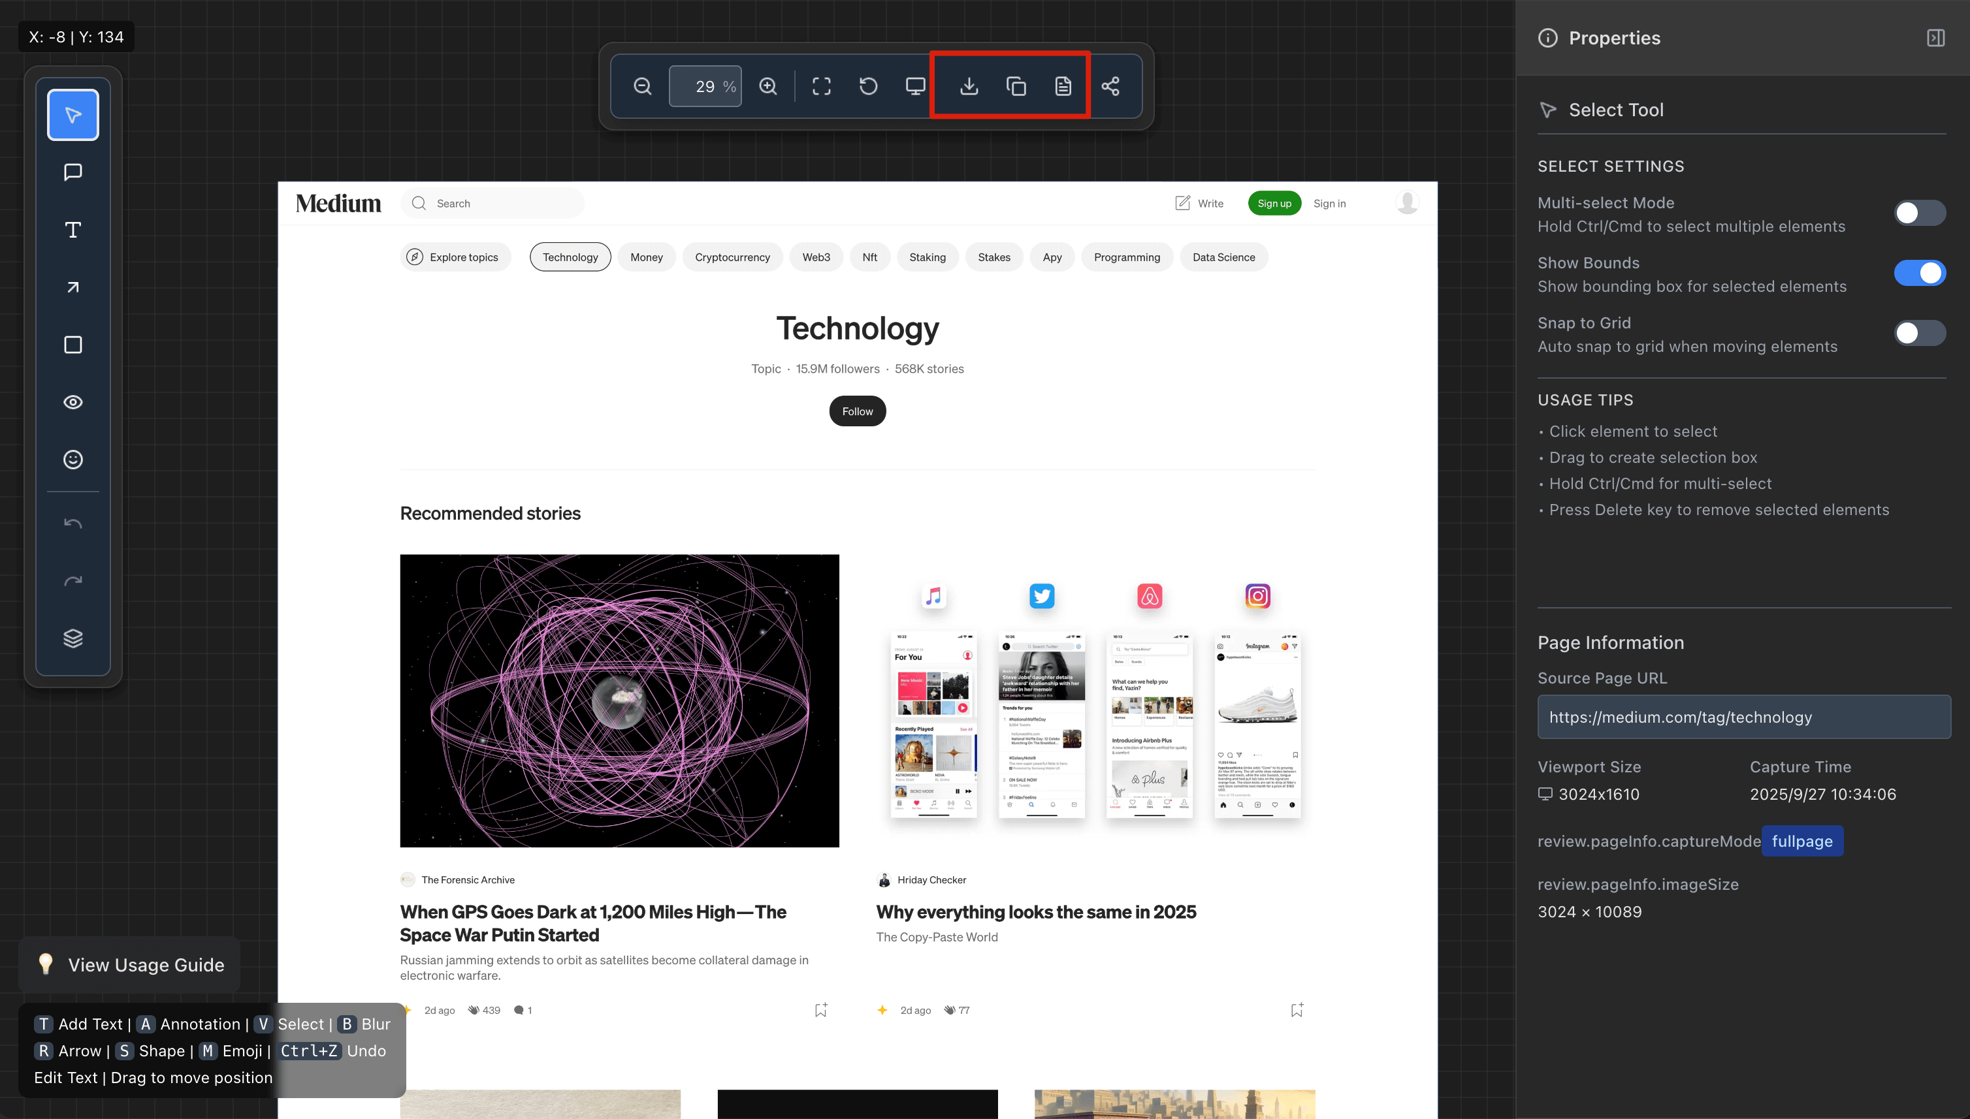Zoom in on the canvas
This screenshot has height=1119, width=1970.
pyautogui.click(x=768, y=86)
